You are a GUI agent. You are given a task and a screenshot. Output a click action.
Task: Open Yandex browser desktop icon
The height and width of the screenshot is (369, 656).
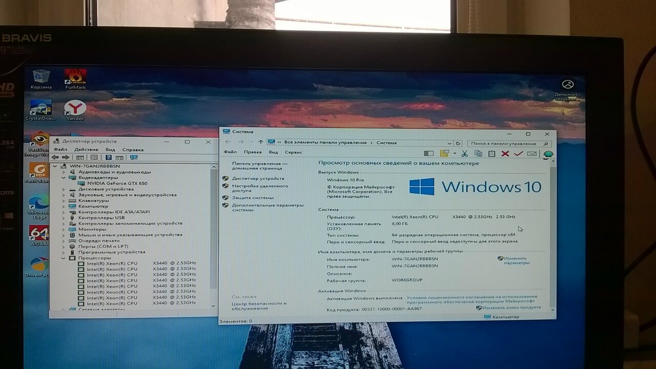coord(75,110)
